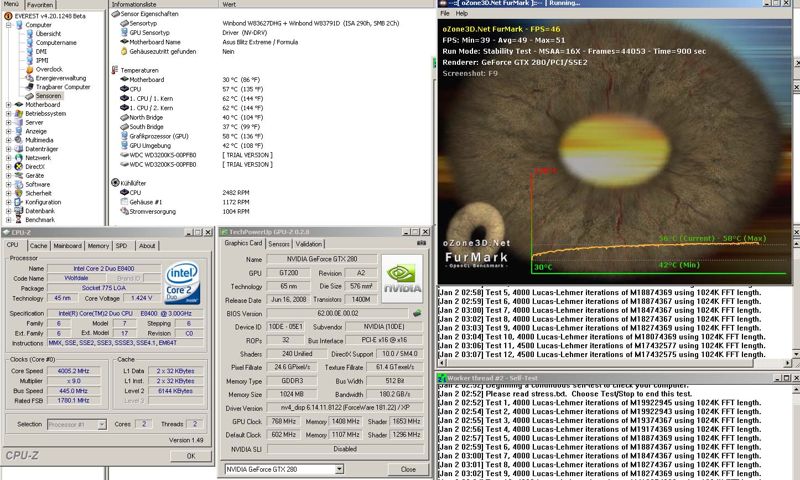800x480 pixels.
Task: Select the Gehäuse #1 fan row
Action: coord(271,202)
